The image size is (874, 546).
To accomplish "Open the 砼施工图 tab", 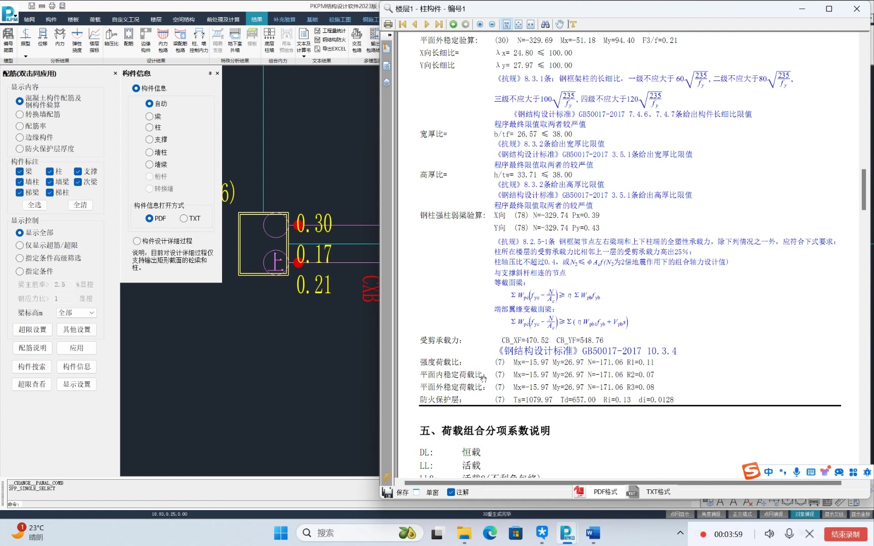I will pos(340,19).
